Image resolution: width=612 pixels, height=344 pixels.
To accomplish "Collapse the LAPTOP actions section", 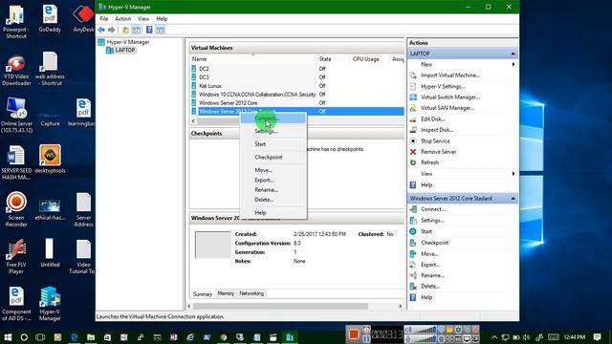I will pos(513,54).
